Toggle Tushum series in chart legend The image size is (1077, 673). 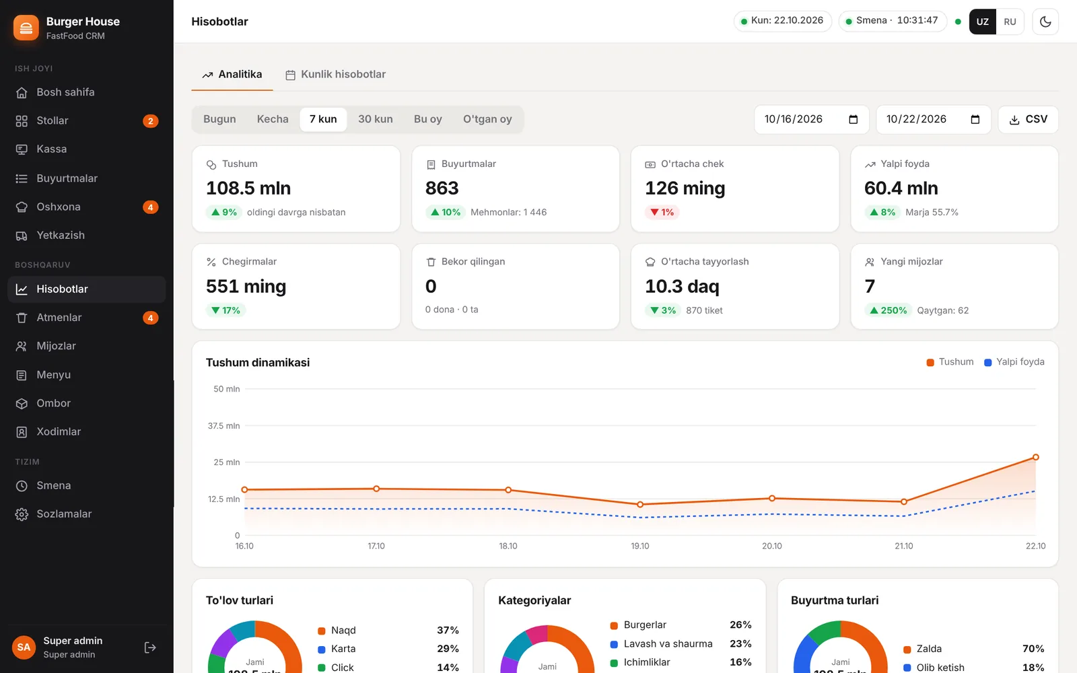pyautogui.click(x=950, y=362)
